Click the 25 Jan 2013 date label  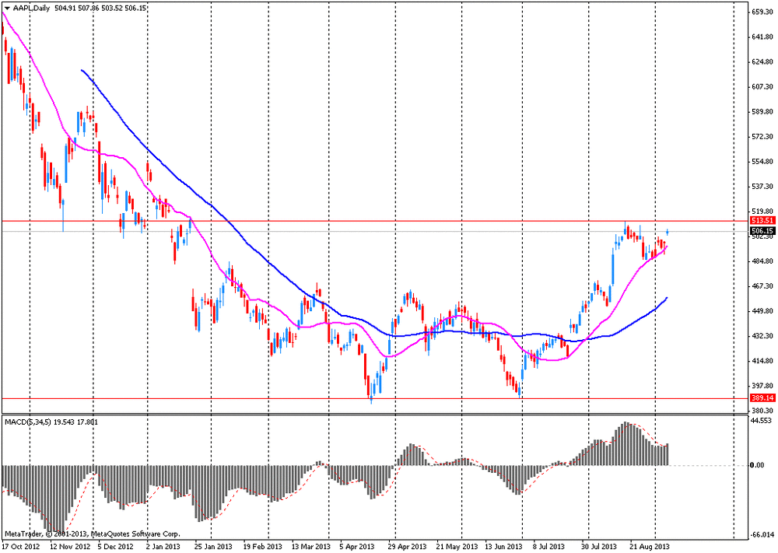(x=213, y=547)
